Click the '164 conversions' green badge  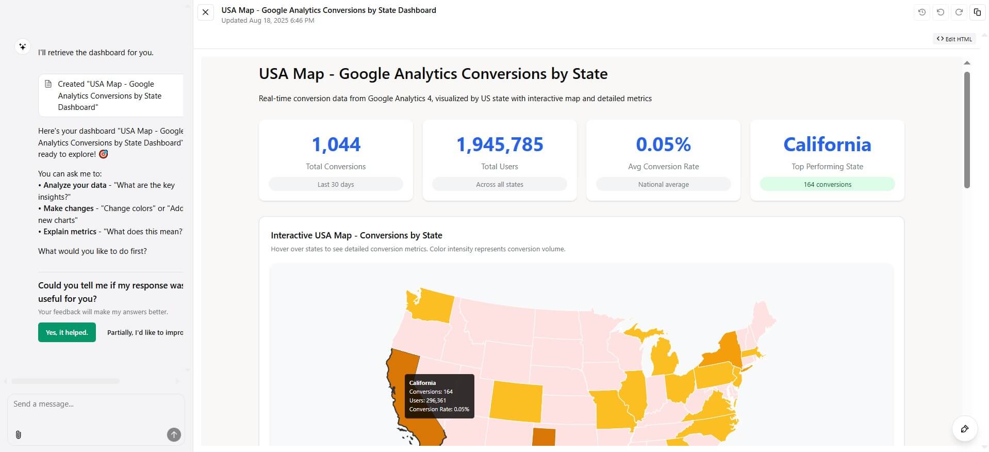[x=827, y=184]
